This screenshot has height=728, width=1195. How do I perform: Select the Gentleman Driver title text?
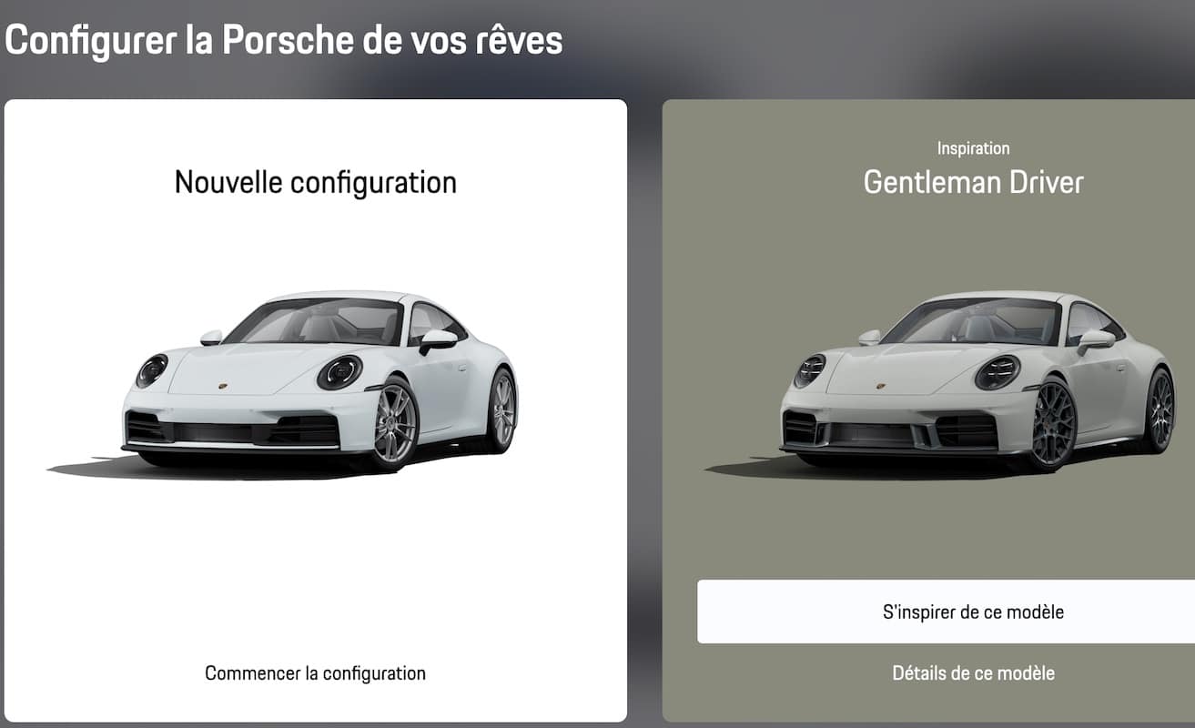[x=973, y=182]
